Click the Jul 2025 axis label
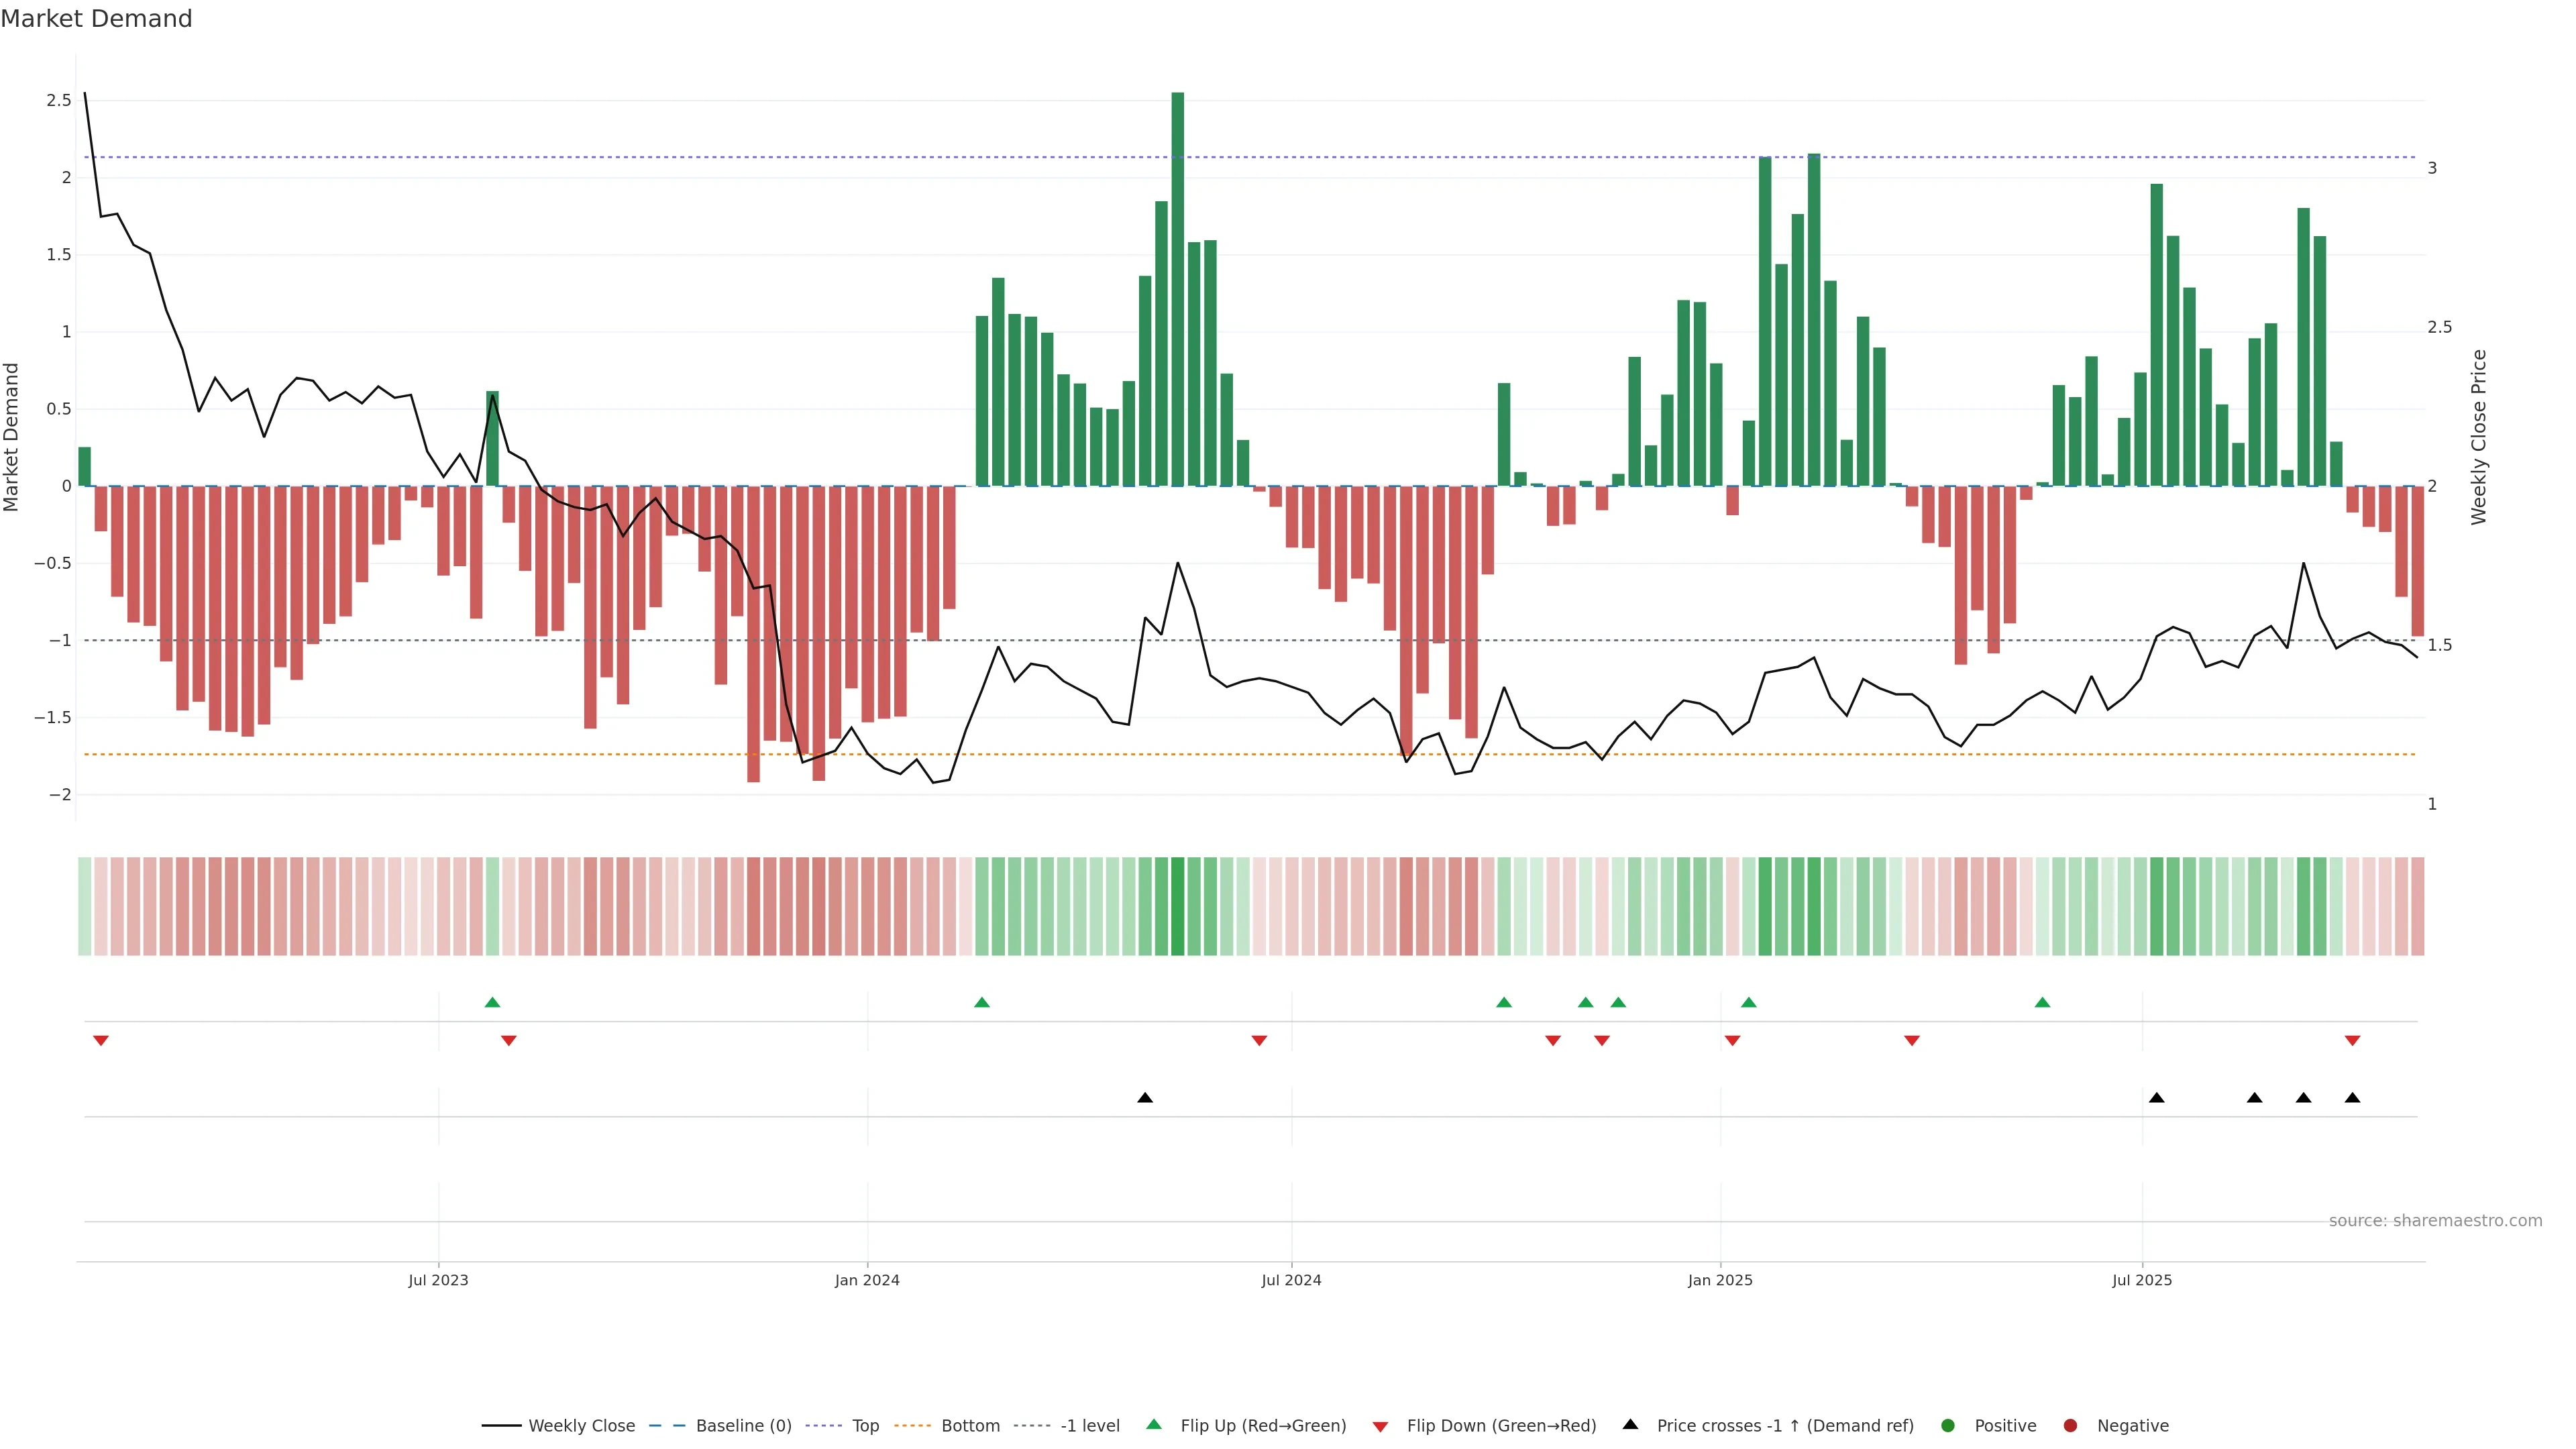The width and height of the screenshot is (2576, 1449). point(2142,1280)
